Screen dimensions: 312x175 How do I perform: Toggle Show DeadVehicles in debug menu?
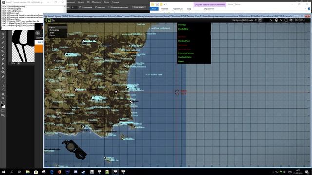pos(185,57)
